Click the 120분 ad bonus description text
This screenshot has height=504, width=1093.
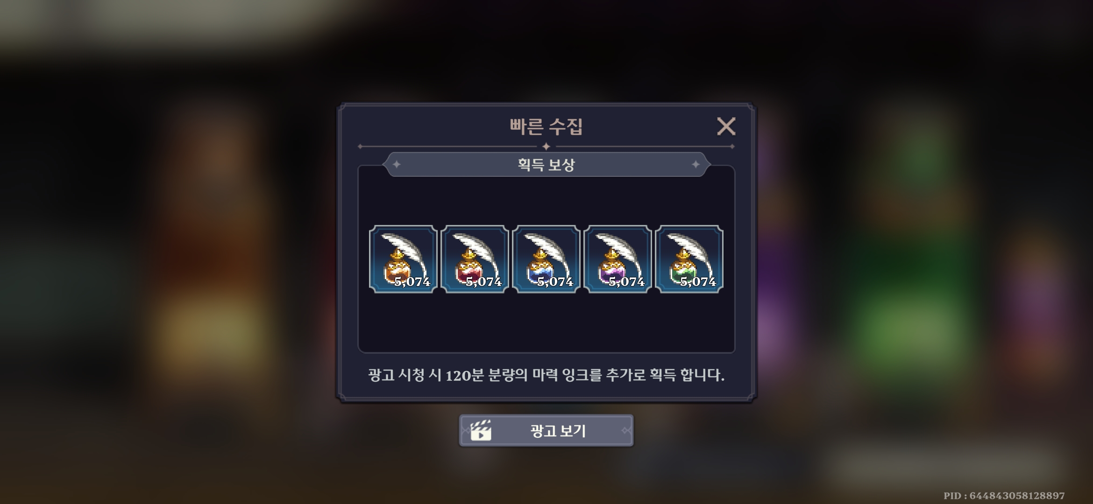[x=546, y=375]
